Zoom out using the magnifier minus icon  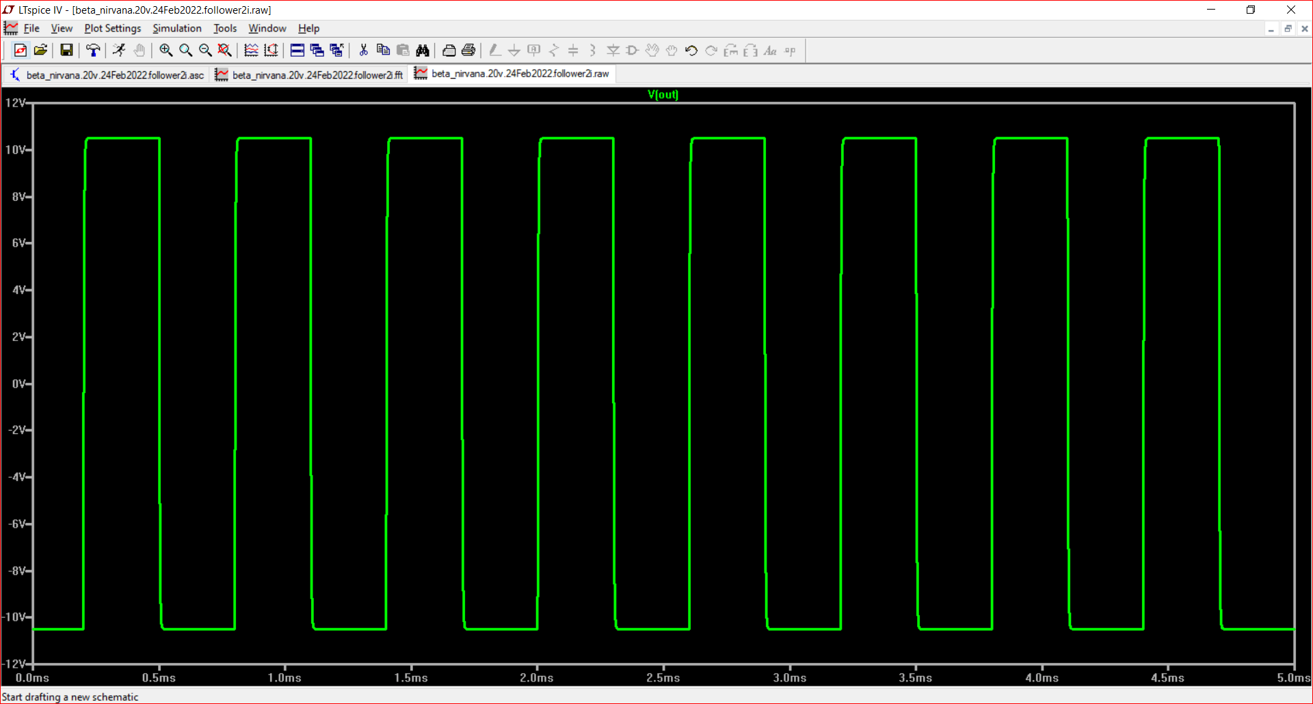coord(205,51)
